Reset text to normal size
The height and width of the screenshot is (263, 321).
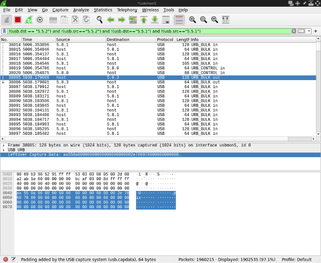point(214,20)
